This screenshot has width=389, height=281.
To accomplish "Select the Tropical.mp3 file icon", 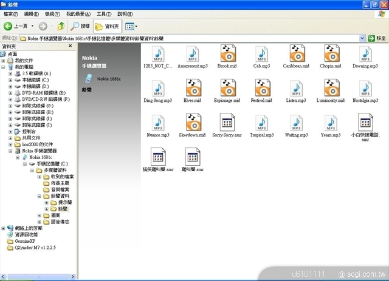I will pyautogui.click(x=261, y=123).
